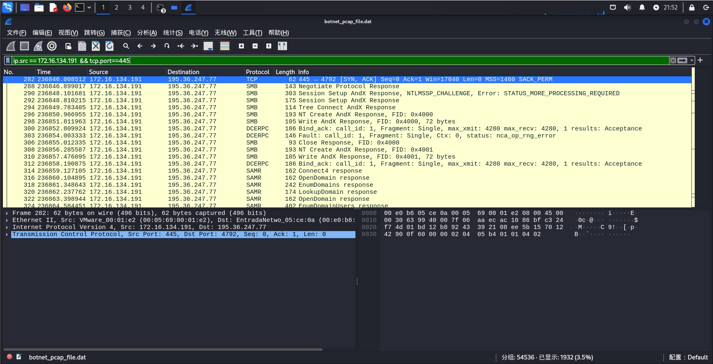Add a display filter button with plus
Viewport: 713px width, 364px height.
click(x=700, y=60)
